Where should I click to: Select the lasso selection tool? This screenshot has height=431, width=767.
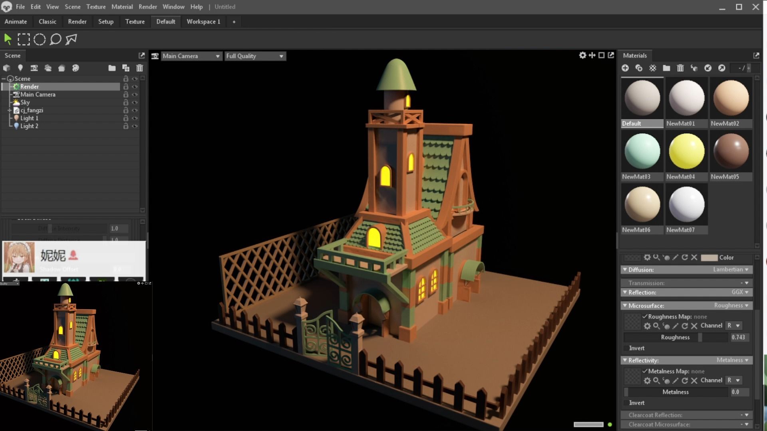tap(56, 39)
